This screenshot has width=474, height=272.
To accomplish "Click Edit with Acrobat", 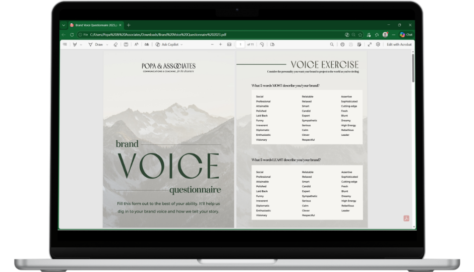I will pyautogui.click(x=399, y=44).
